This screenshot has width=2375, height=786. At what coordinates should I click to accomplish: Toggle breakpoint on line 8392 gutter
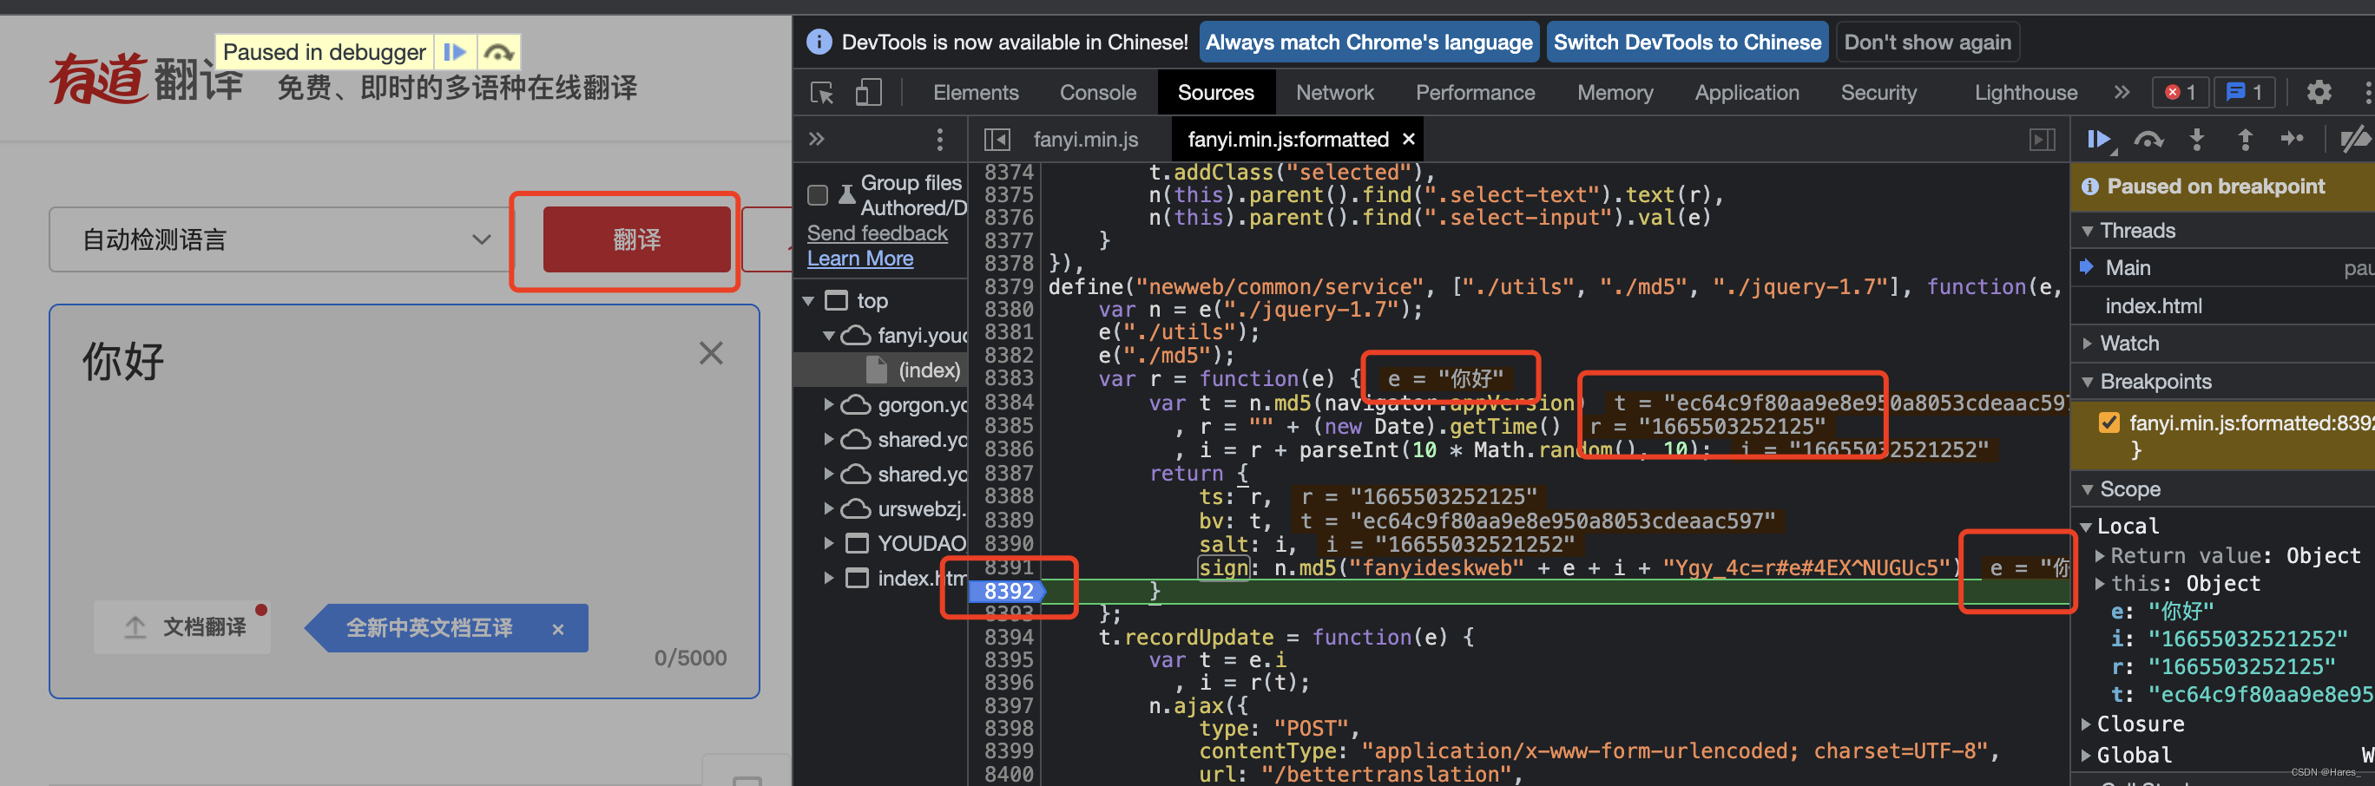[x=1007, y=591]
